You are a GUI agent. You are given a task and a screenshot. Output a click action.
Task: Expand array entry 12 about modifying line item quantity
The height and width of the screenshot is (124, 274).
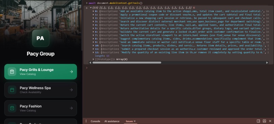click(93, 52)
